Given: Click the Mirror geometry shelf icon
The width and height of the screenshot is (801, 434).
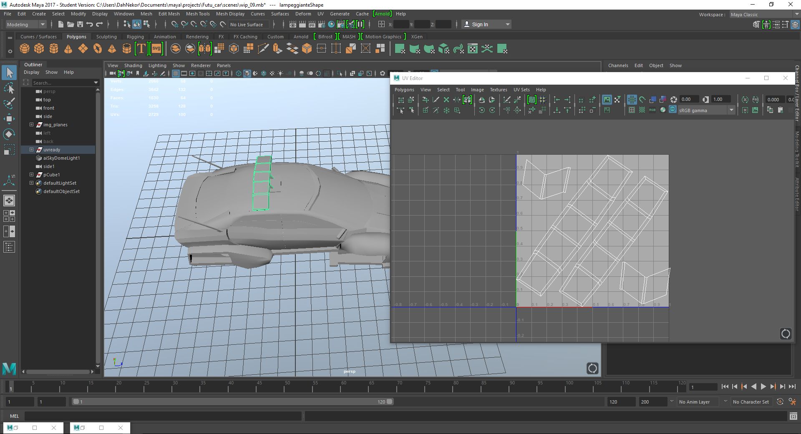Looking at the screenshot, I should coord(205,49).
